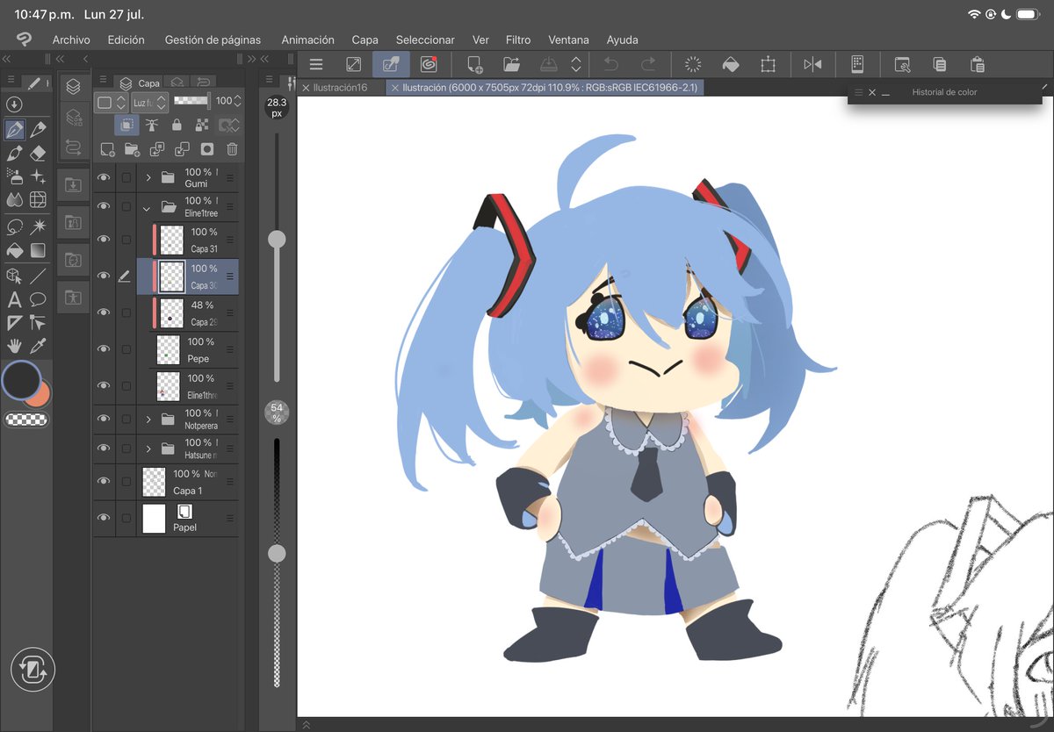The width and height of the screenshot is (1054, 732).
Task: Click the brush opacity slider handle
Action: (x=277, y=553)
